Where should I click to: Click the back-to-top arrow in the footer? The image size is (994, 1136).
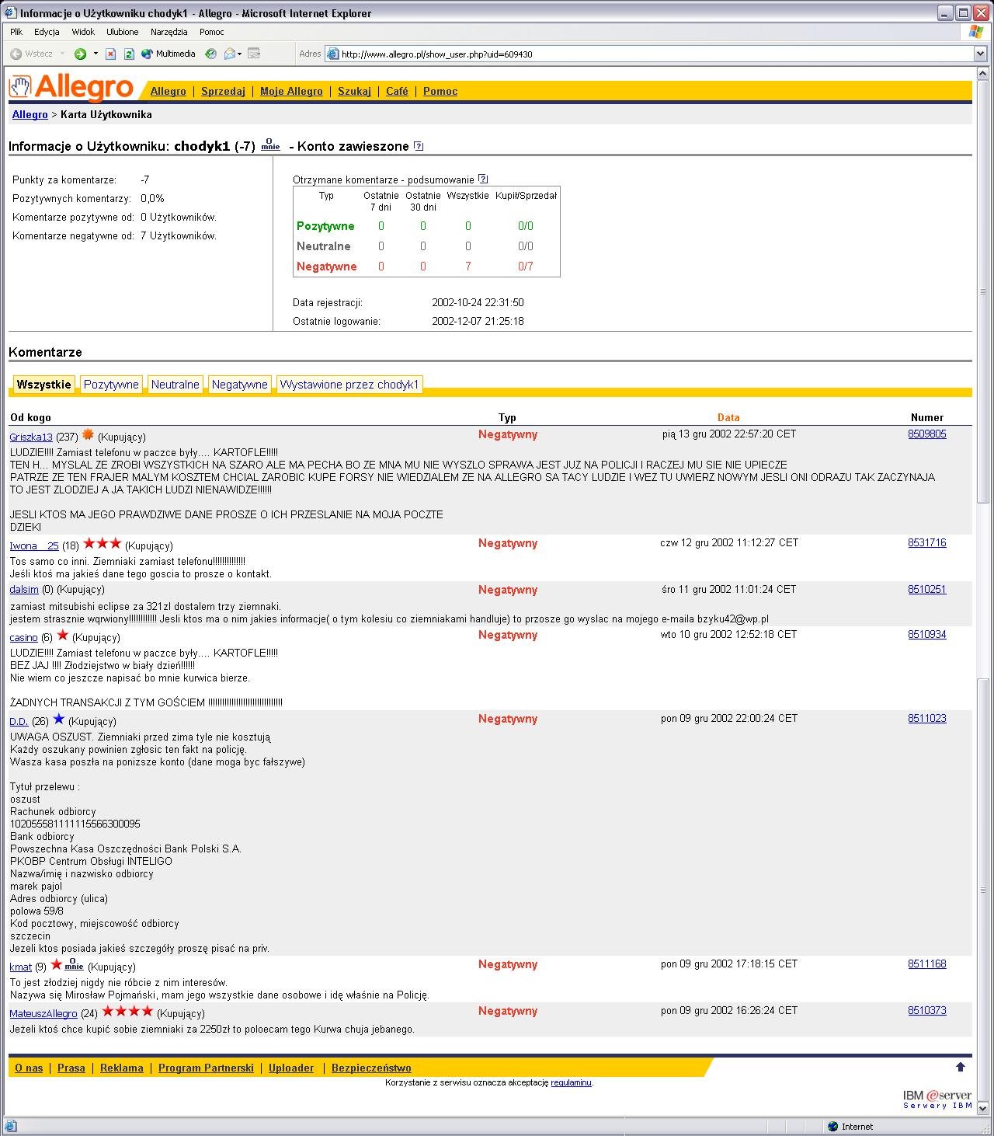click(x=960, y=1067)
